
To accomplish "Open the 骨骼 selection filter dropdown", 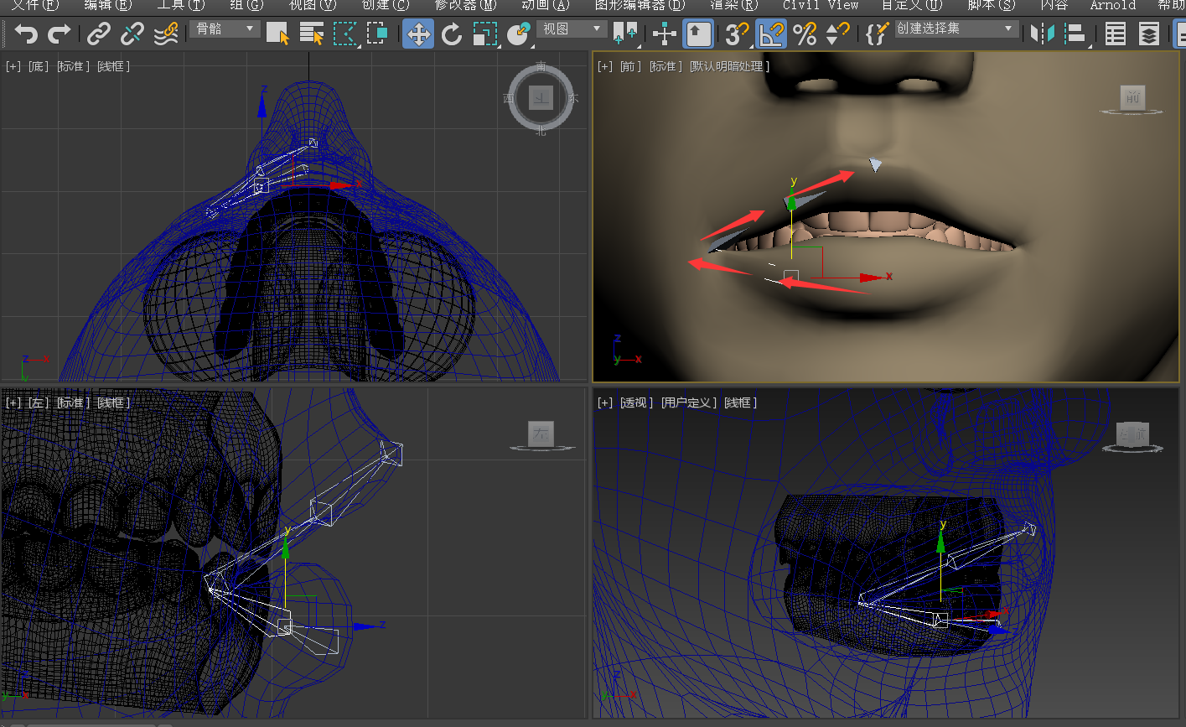I will click(x=225, y=29).
